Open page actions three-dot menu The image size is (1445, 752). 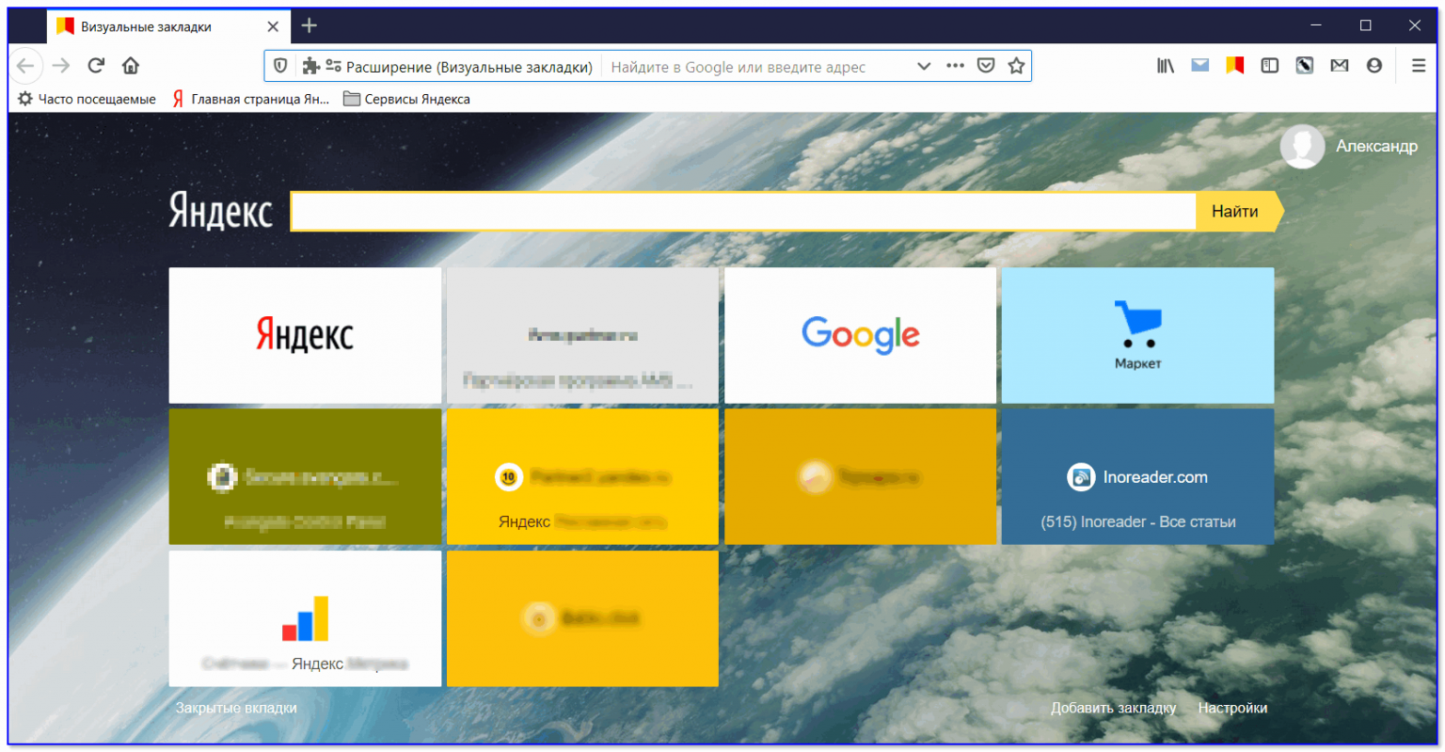pos(955,66)
